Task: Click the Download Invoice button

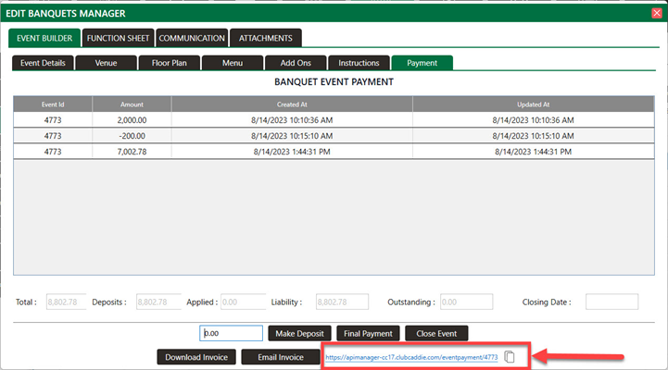Action: (196, 357)
